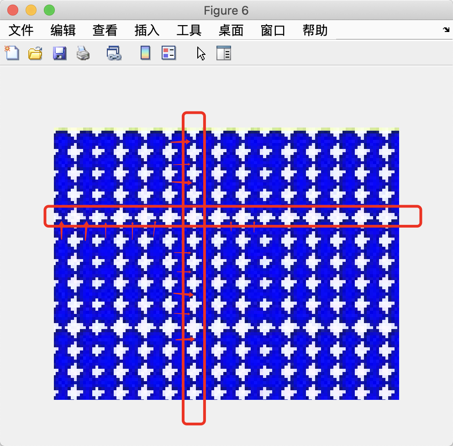
Task: Click the dock figure arrow at menu bar right
Action: coord(446,30)
